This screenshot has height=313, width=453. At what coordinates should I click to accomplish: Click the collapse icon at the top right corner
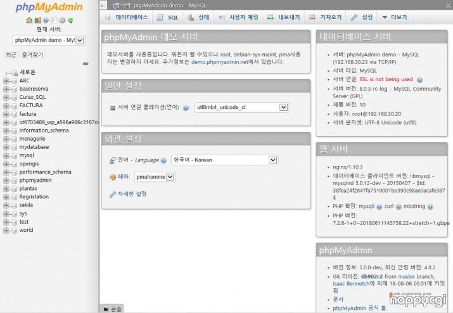point(449,5)
